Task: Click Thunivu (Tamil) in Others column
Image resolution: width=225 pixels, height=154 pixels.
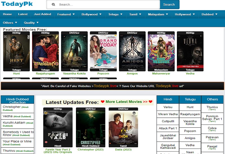Action: (212, 108)
